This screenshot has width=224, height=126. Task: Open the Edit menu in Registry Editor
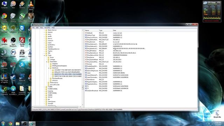[x=37, y=28]
